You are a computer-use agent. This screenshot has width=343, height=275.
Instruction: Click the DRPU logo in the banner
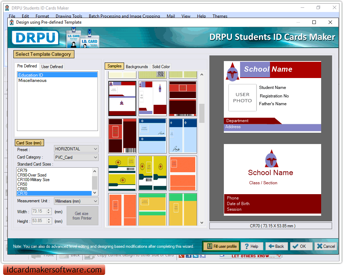(35, 38)
